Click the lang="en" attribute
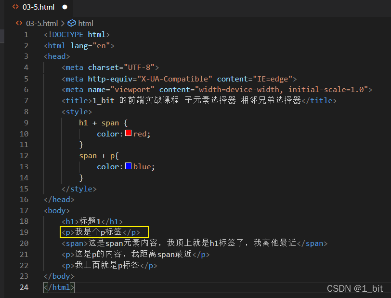The image size is (391, 298). [90, 46]
